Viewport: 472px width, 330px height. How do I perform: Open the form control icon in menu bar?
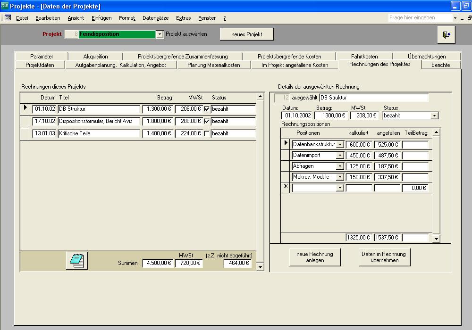tap(8, 18)
